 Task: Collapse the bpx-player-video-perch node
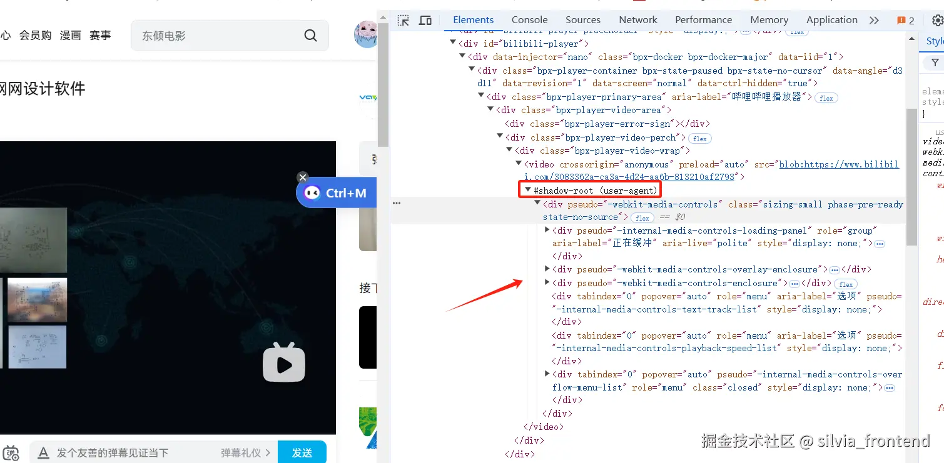(500, 137)
